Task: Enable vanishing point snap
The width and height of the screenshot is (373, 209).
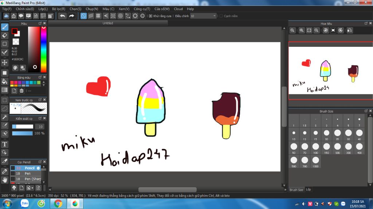Action: [x=106, y=16]
